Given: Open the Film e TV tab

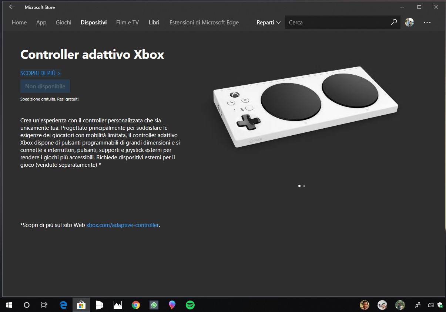Looking at the screenshot, I should [x=127, y=23].
